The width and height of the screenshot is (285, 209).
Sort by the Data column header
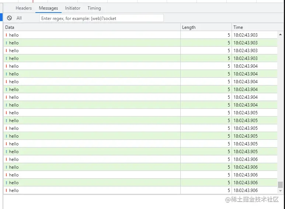pyautogui.click(x=92, y=27)
